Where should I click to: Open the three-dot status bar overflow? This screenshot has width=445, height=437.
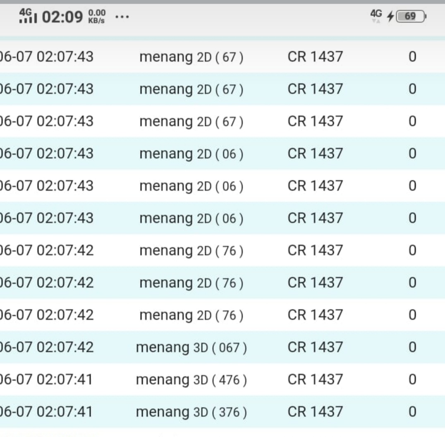(x=122, y=17)
